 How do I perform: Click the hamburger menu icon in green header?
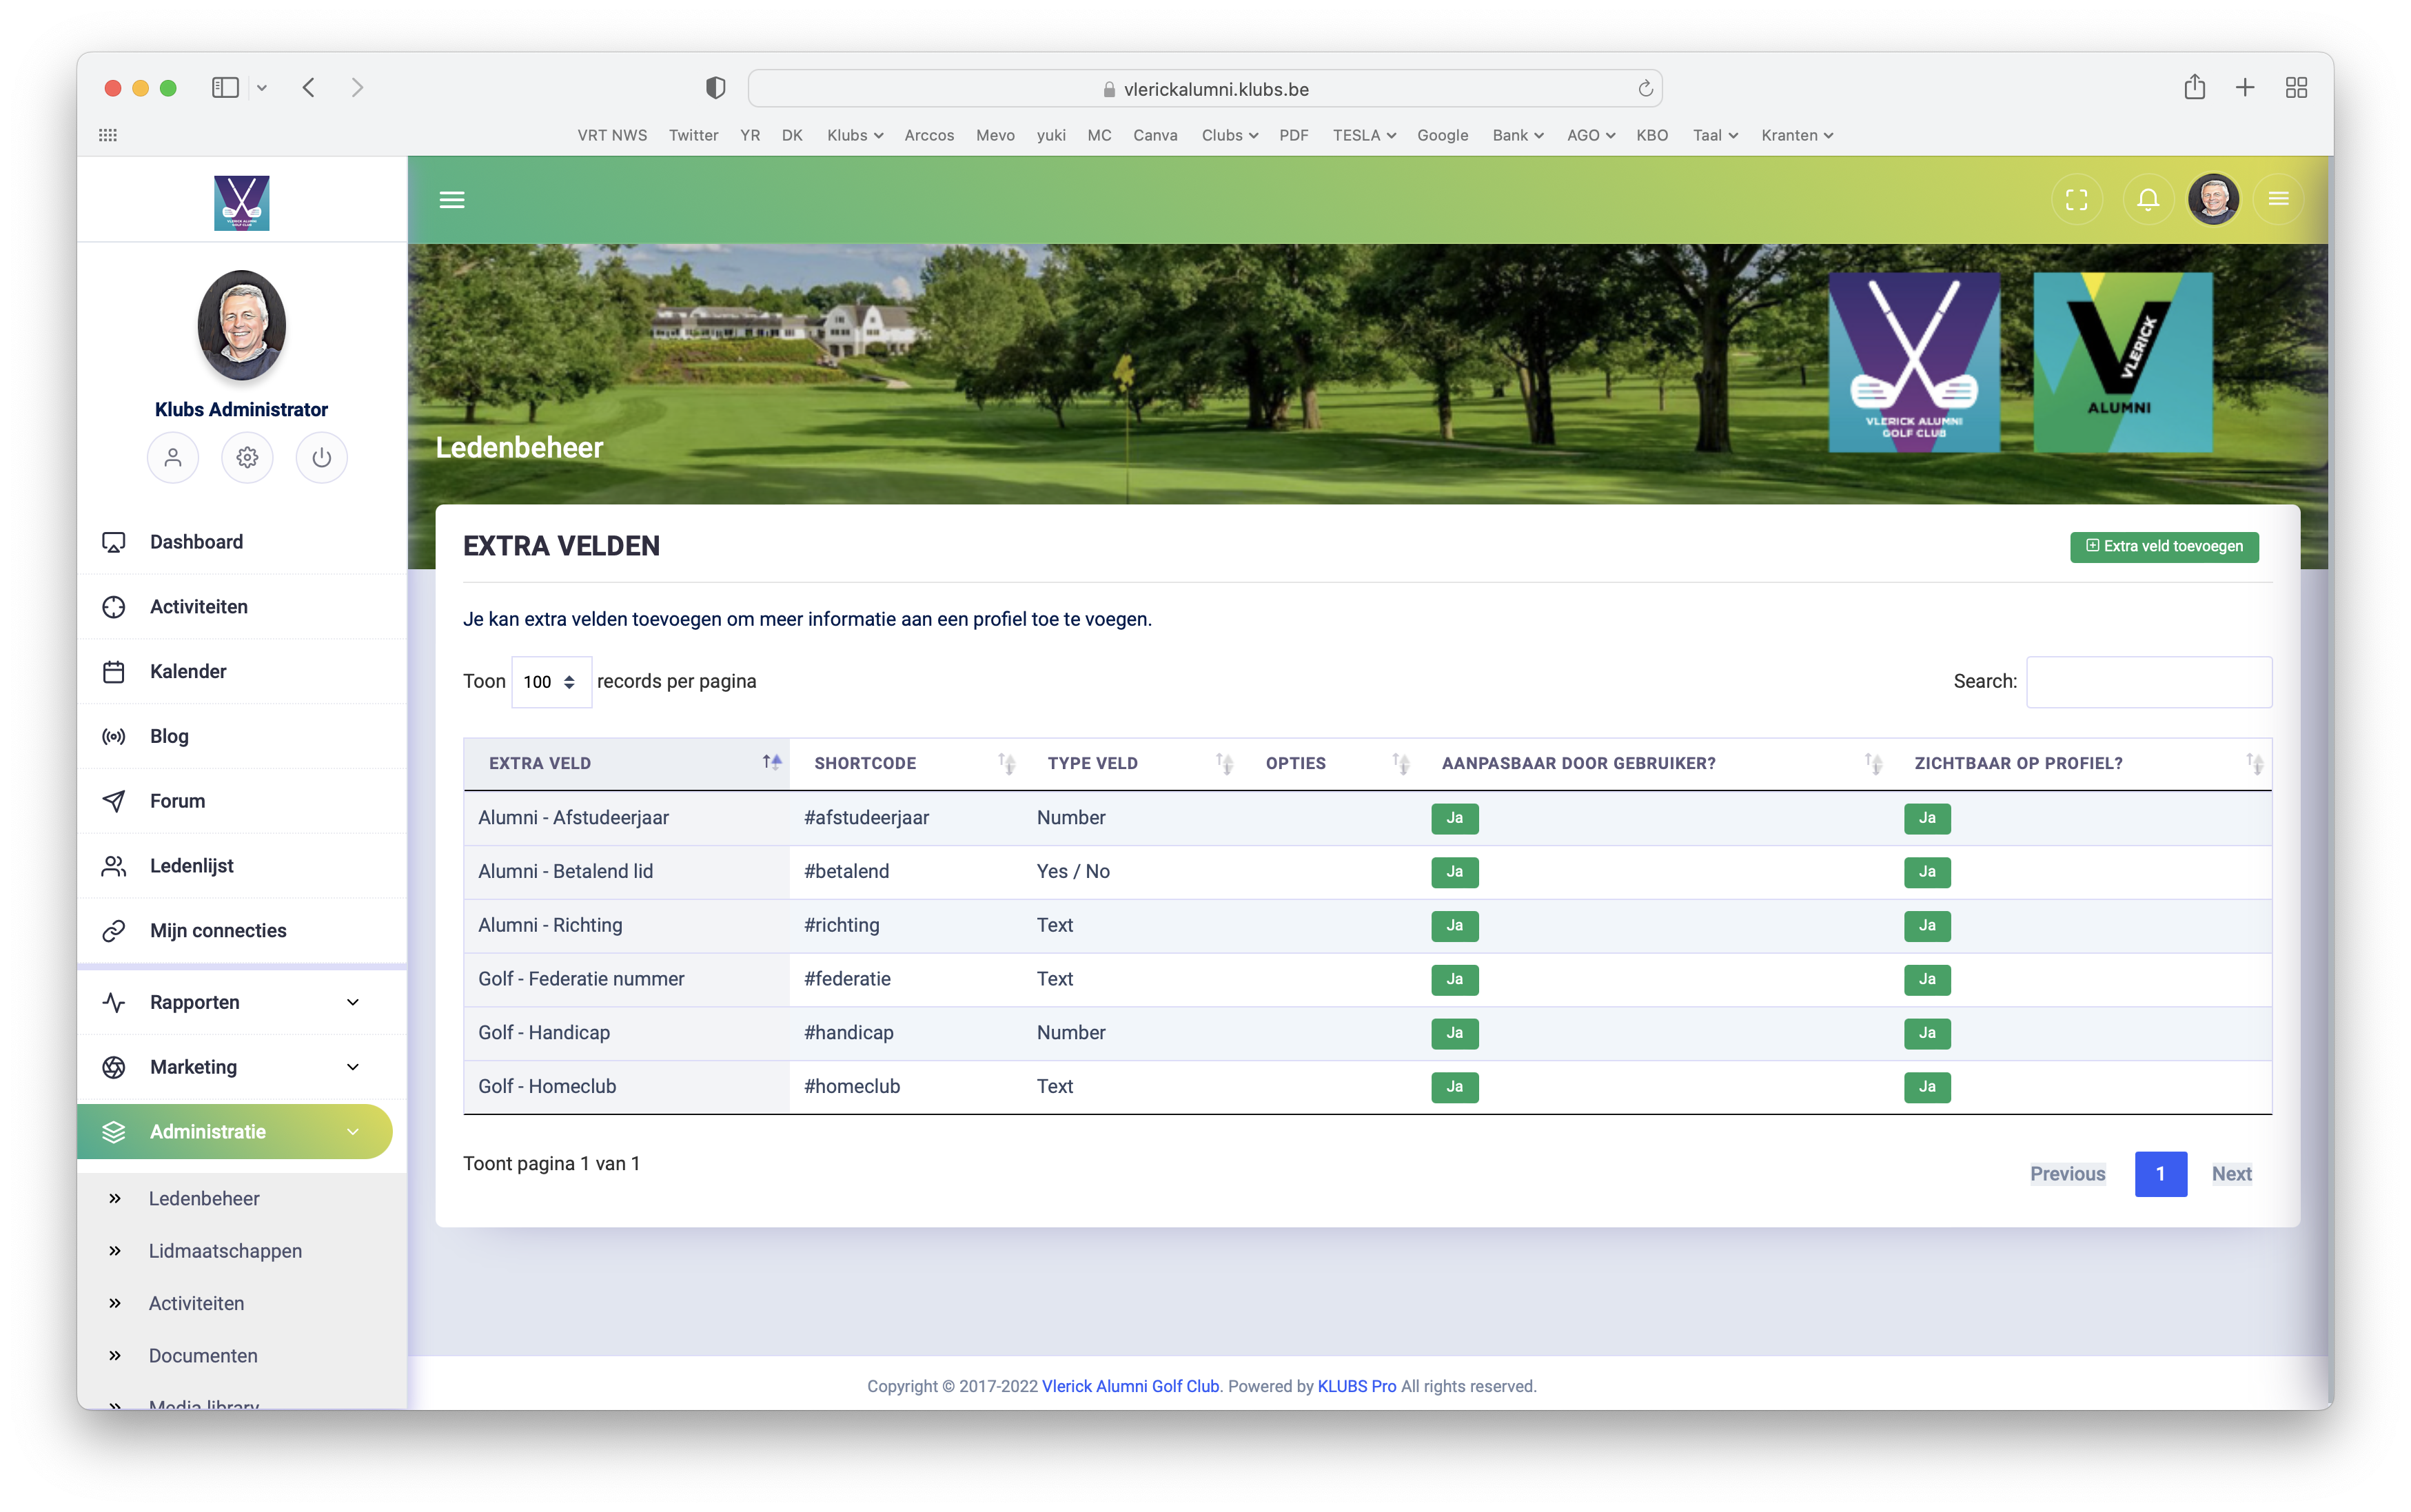452,200
